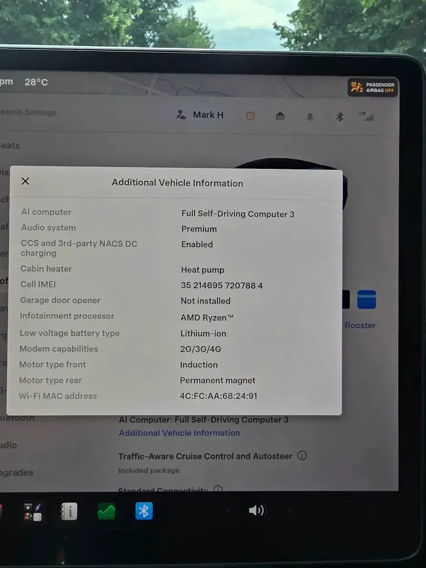Tap the 28°C outside temperature reading

tap(36, 82)
